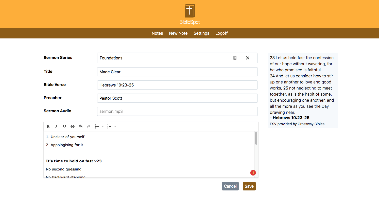
Task: Open the Notes page
Action: pos(157,33)
